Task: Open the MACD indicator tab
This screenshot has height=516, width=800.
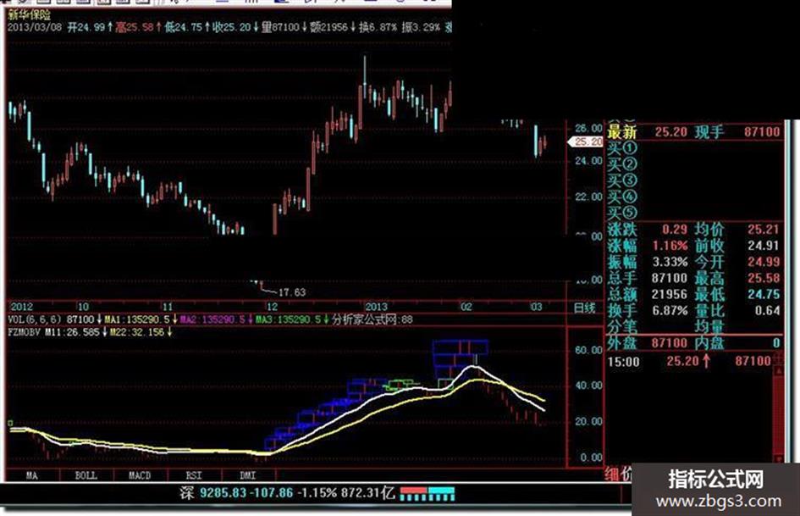Action: (140, 475)
